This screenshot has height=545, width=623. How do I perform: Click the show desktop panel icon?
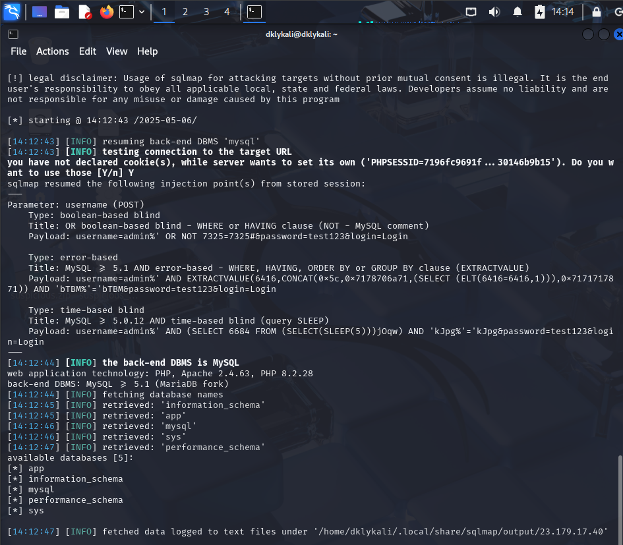pyautogui.click(x=40, y=12)
